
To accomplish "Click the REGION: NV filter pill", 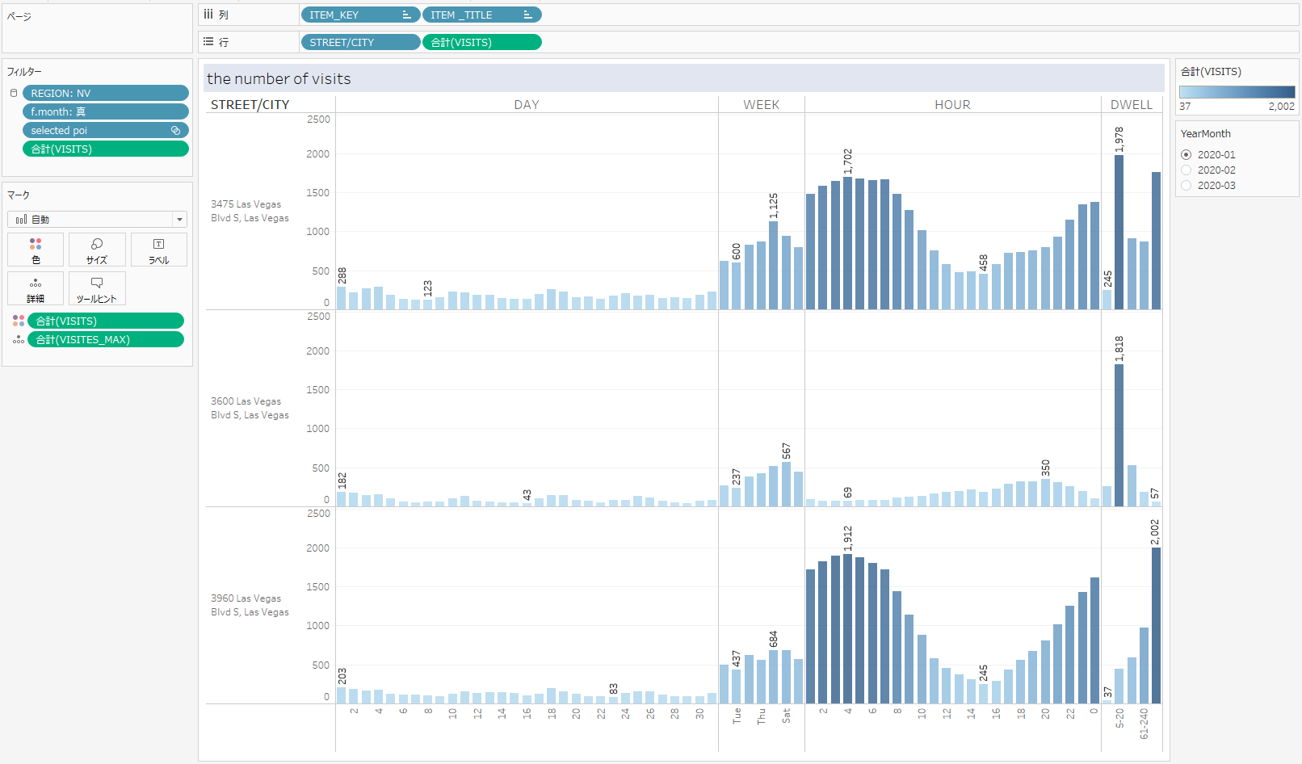I will coord(105,93).
